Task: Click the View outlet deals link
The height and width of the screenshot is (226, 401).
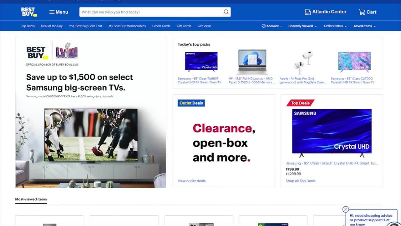Action: coord(191,181)
